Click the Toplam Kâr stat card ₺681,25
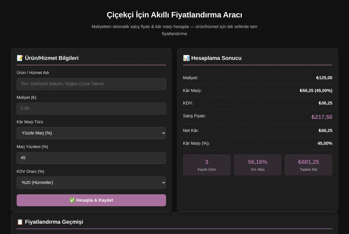Viewport: 349px width, 234px height. (309, 165)
